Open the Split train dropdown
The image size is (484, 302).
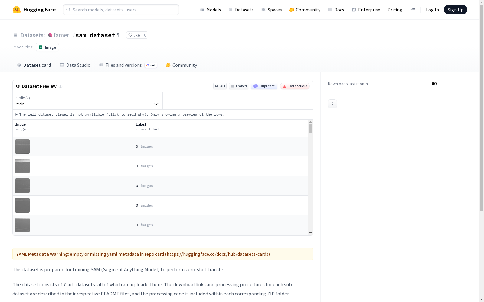pyautogui.click(x=88, y=101)
